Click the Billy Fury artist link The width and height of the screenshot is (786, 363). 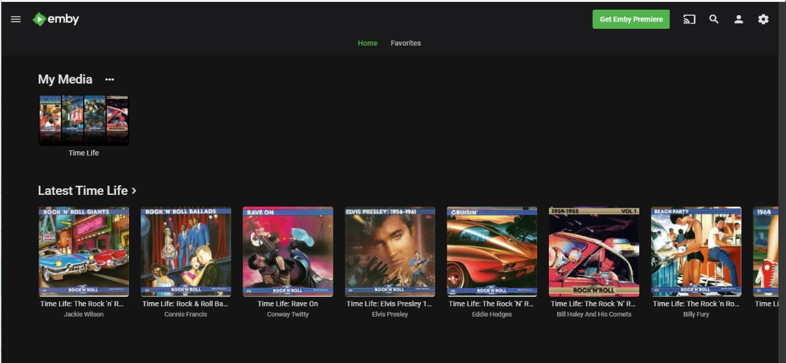click(696, 315)
